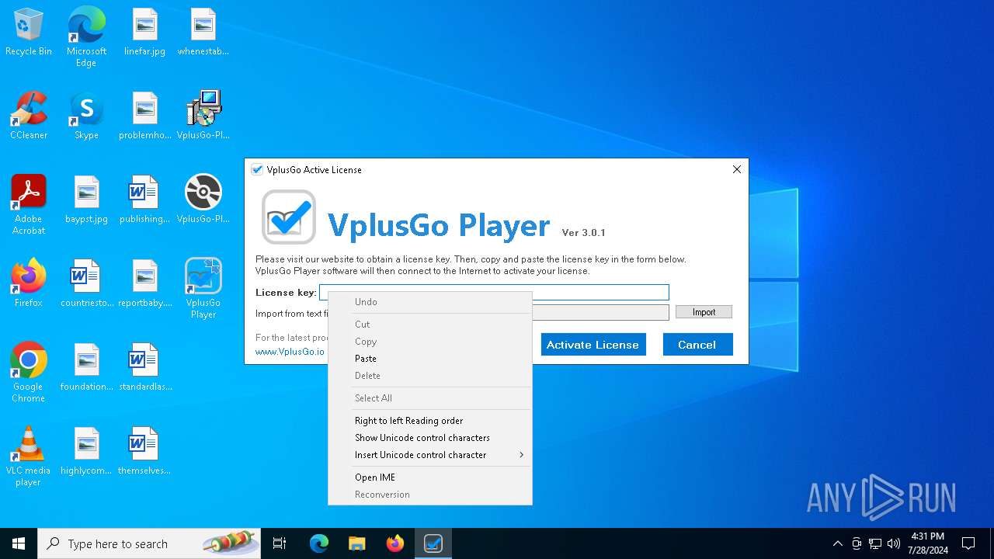The image size is (994, 559).
Task: Open File Explorer from the taskbar
Action: click(357, 543)
